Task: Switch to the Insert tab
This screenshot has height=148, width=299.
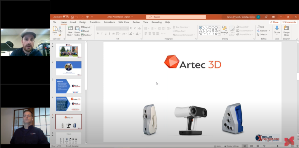Action: pyautogui.click(x=73, y=22)
